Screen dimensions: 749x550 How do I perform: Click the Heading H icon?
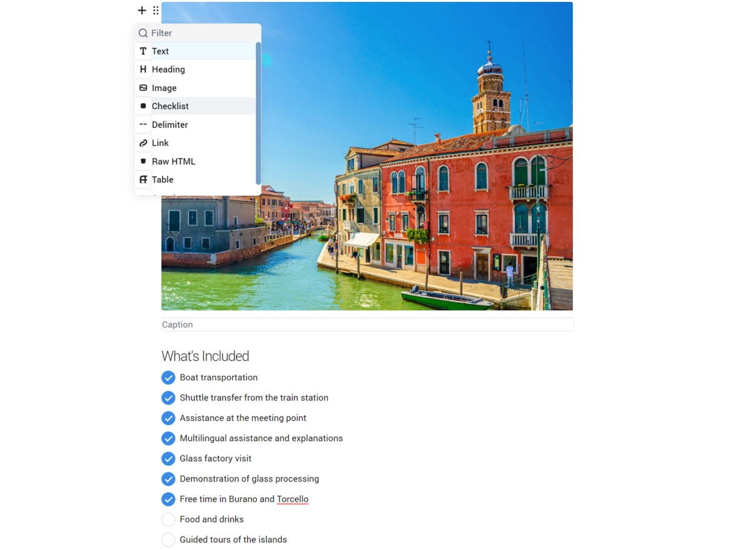click(143, 69)
